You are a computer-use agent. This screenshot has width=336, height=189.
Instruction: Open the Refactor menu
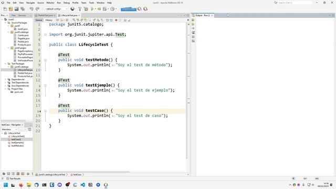click(x=50, y=3)
